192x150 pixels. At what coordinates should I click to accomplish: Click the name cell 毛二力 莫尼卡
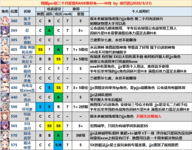click(27, 59)
